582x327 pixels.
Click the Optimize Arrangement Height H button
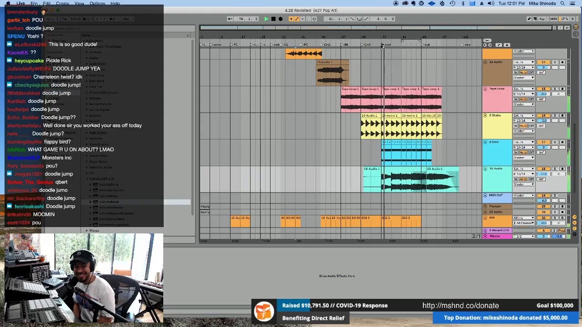[x=561, y=28]
